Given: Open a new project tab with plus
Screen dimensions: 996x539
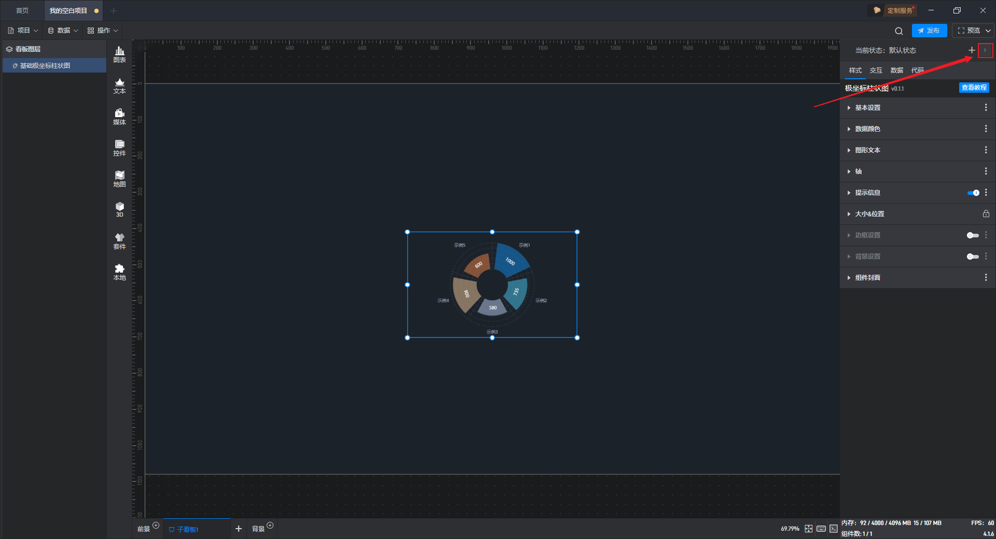Looking at the screenshot, I should pos(114,10).
